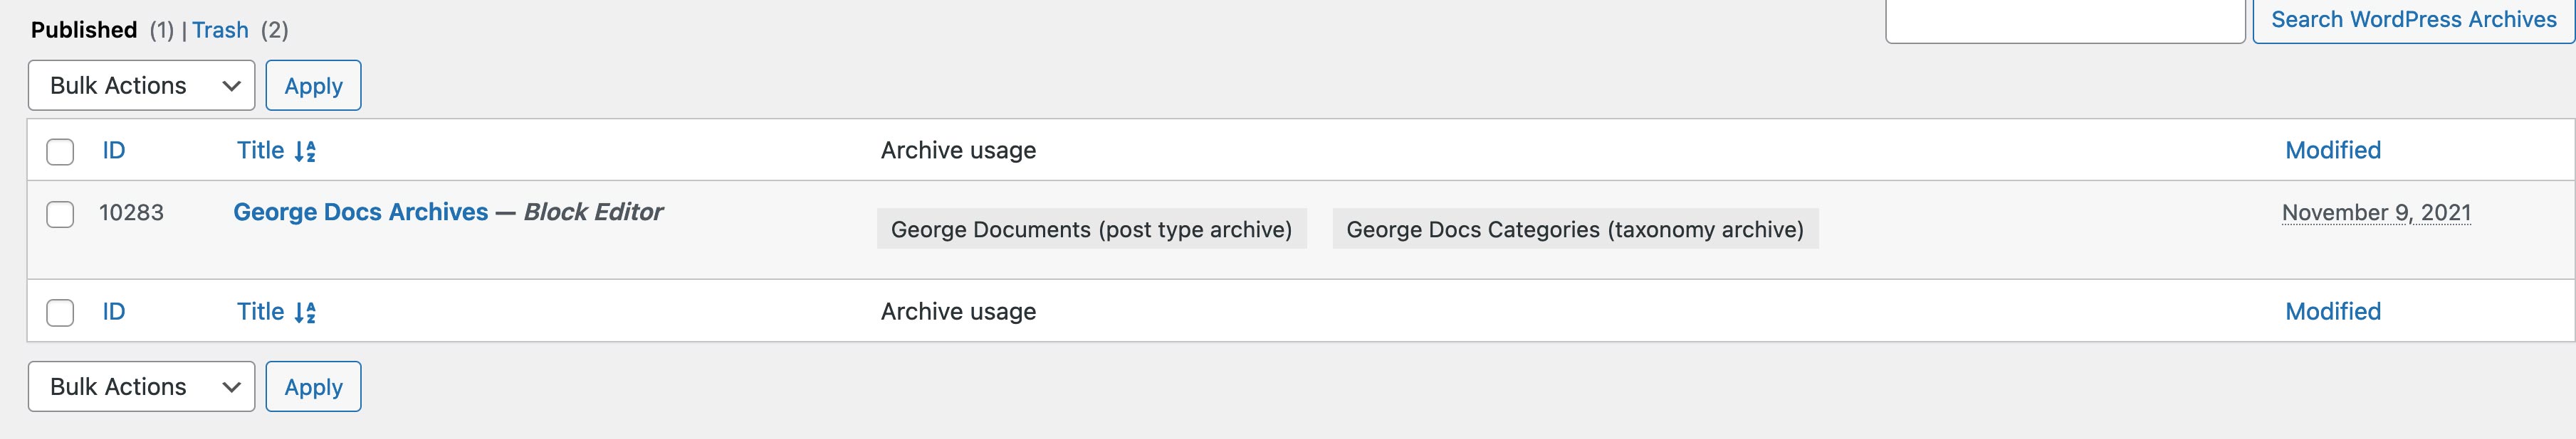Image resolution: width=2576 pixels, height=439 pixels.
Task: Tick the select-all checkbox in bottom footer row
Action: pyautogui.click(x=60, y=313)
